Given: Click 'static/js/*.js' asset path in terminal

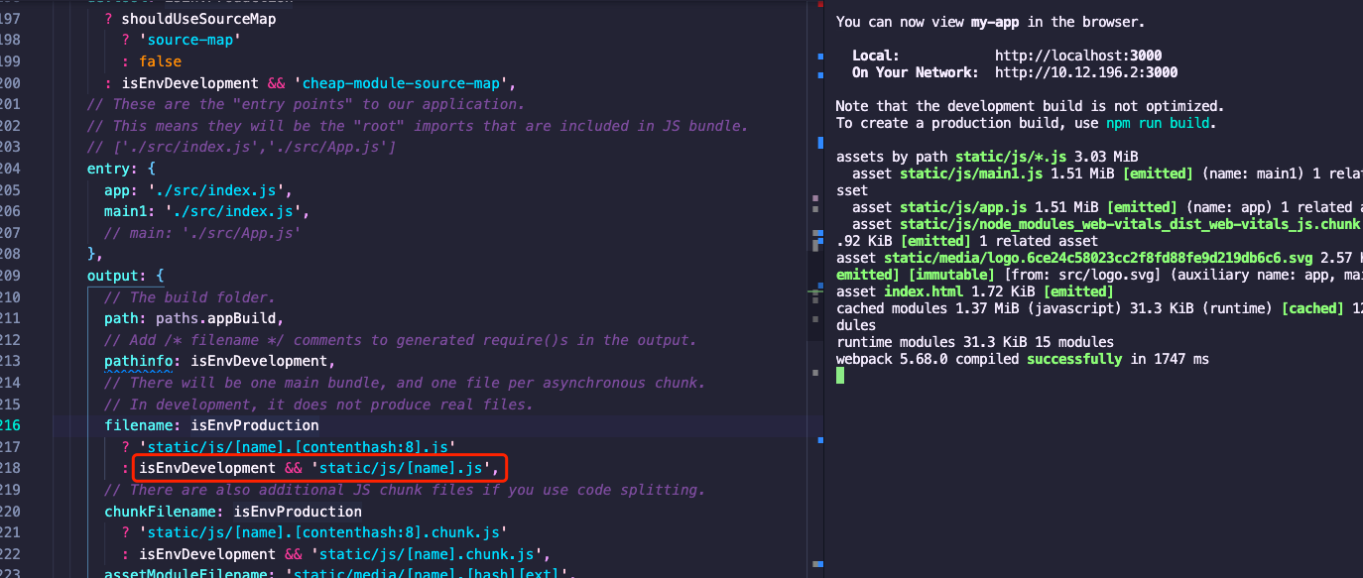Looking at the screenshot, I should click(x=1010, y=157).
